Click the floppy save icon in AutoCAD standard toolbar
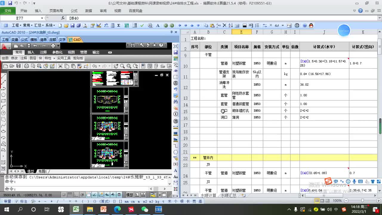Screen dimensions: 382x215 coord(19,66)
